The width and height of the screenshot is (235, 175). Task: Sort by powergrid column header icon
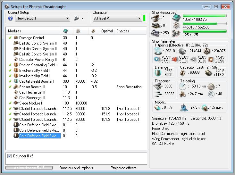point(78,31)
